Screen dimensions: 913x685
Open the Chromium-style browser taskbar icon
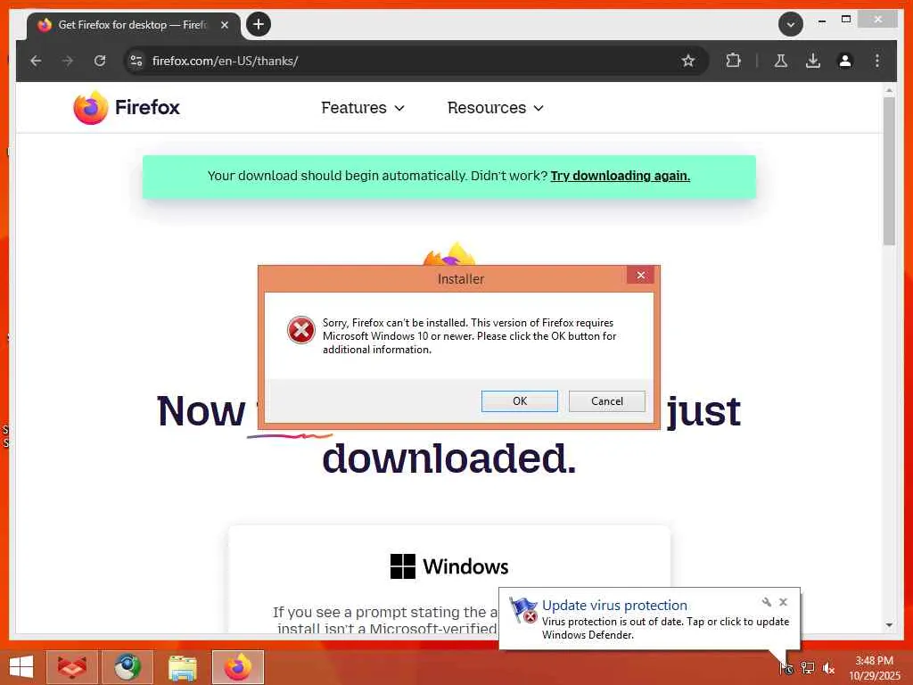127,667
